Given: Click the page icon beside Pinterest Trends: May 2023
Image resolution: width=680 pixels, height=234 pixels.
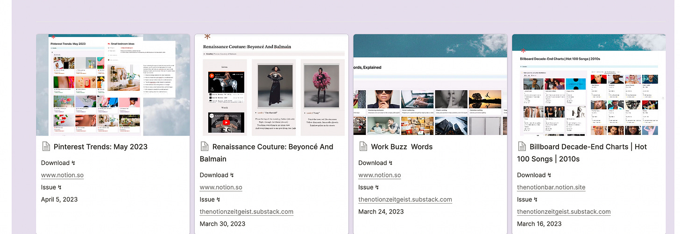Looking at the screenshot, I should 46,147.
